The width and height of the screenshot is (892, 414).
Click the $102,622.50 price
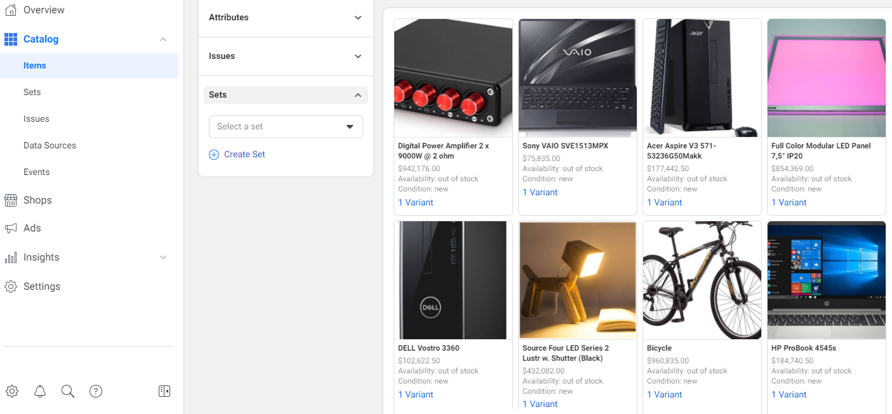pos(419,361)
